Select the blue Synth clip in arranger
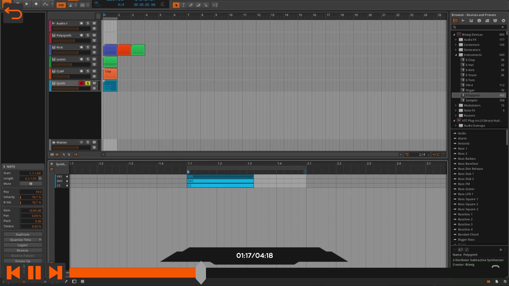 (110, 86)
